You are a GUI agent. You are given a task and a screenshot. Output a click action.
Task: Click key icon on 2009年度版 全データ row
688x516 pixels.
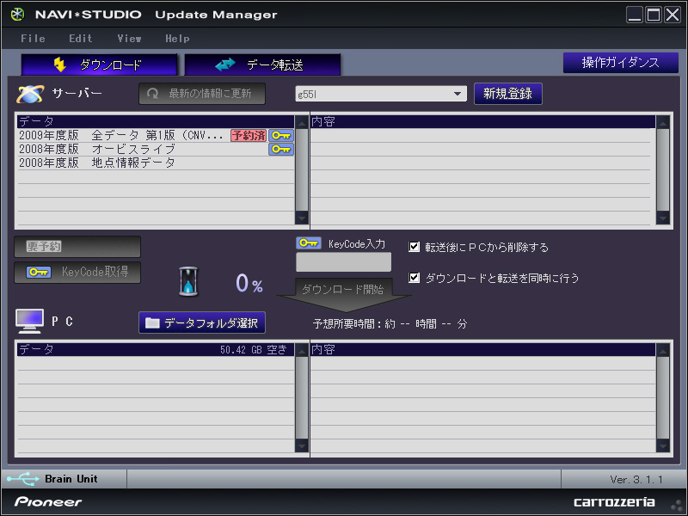click(281, 135)
